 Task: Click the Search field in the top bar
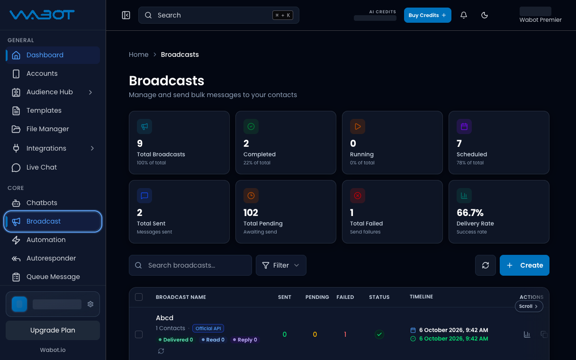[x=219, y=15]
